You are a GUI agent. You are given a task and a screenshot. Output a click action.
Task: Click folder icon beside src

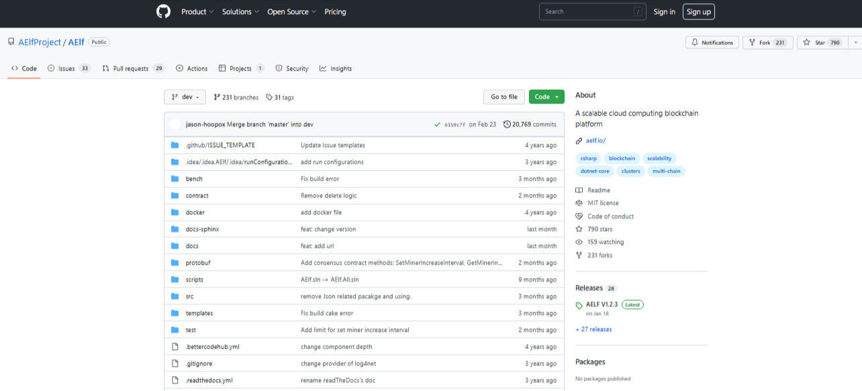tap(175, 296)
